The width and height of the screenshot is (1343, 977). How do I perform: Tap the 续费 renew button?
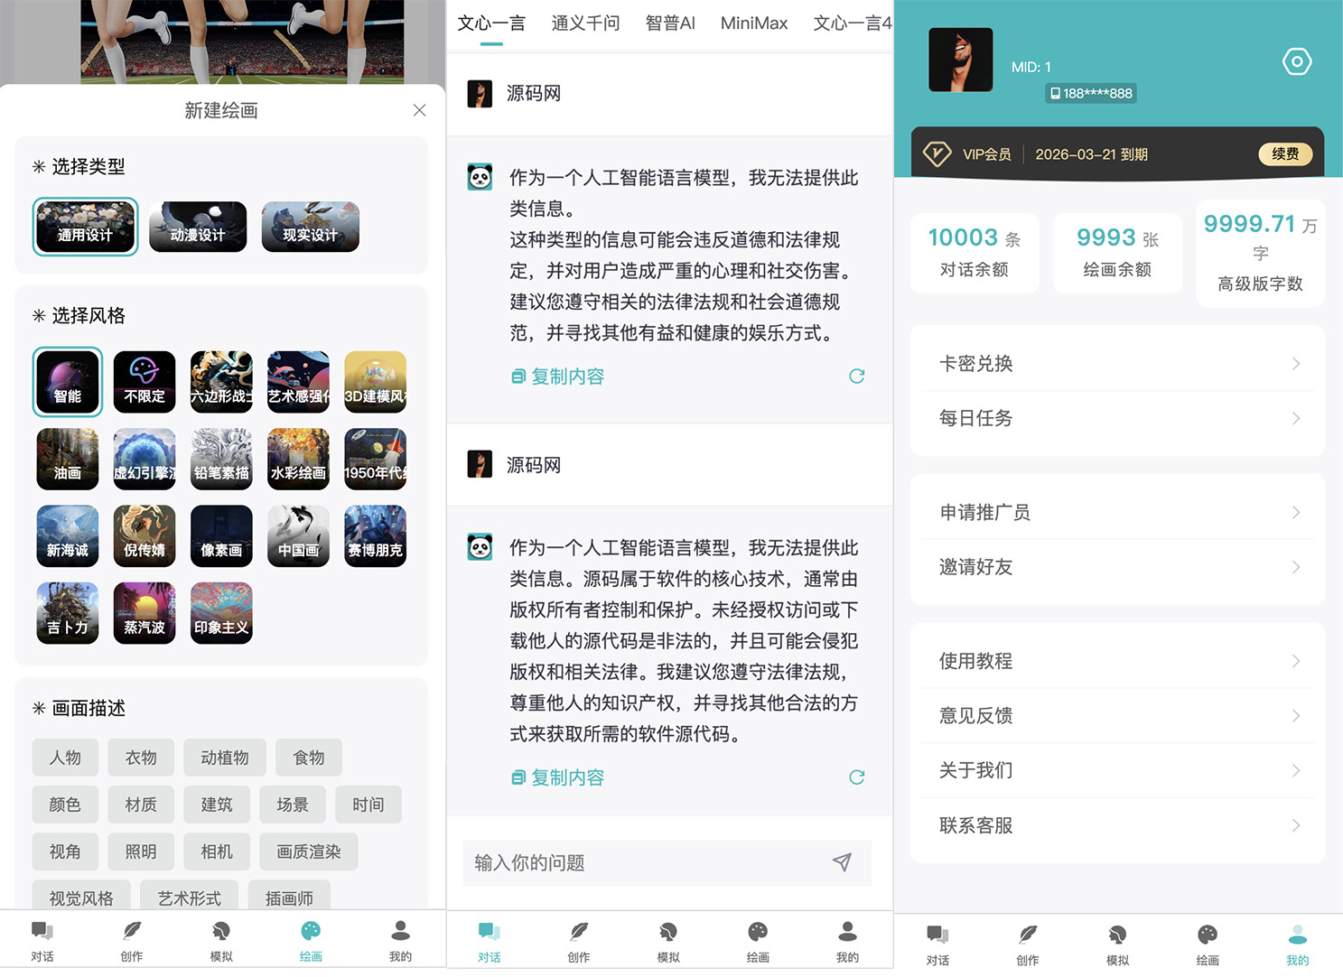(x=1285, y=154)
